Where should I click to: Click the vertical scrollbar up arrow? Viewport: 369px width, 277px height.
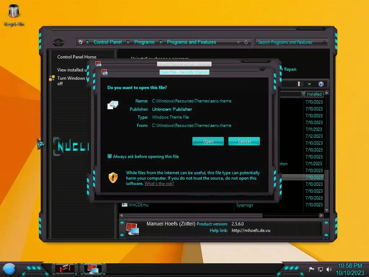326,93
